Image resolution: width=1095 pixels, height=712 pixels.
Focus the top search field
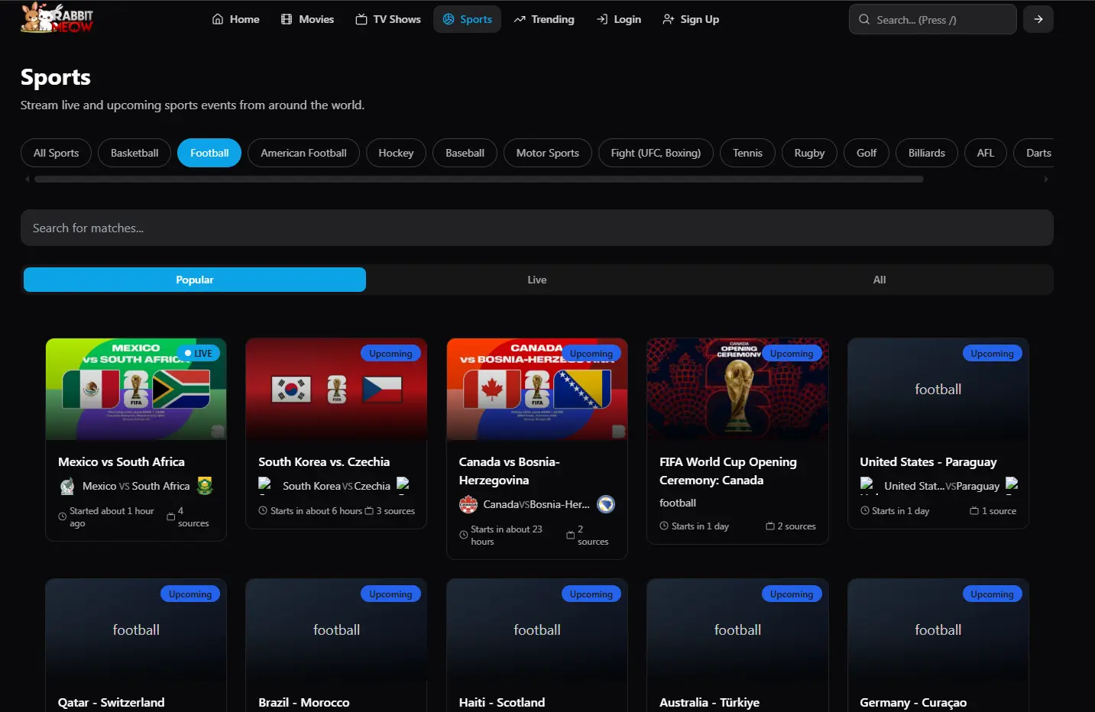pos(932,19)
